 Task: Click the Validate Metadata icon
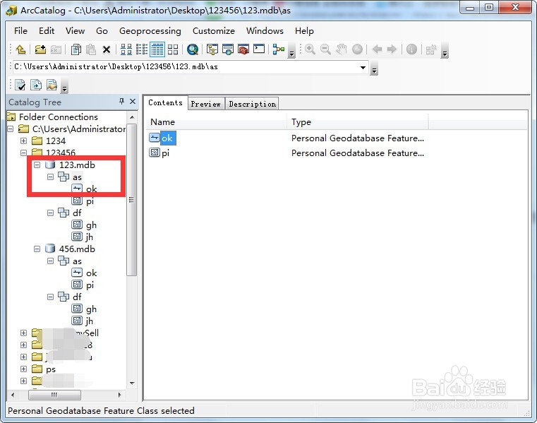coord(20,85)
